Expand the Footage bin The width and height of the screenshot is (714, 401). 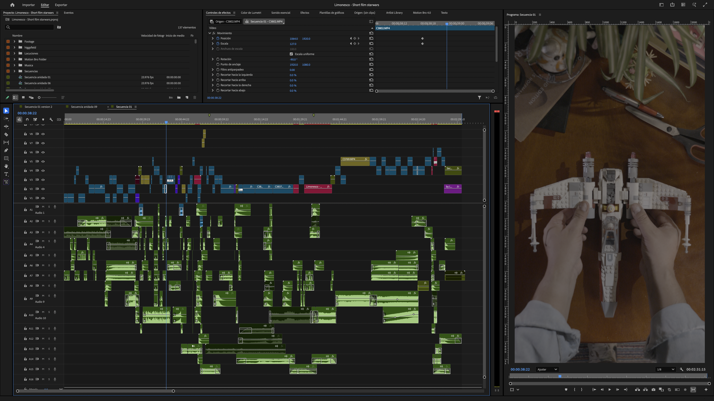(x=14, y=42)
